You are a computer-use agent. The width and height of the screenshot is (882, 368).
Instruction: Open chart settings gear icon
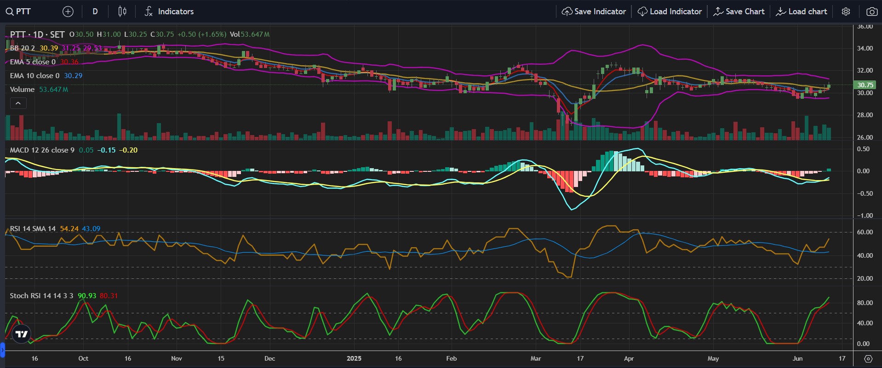(x=846, y=11)
